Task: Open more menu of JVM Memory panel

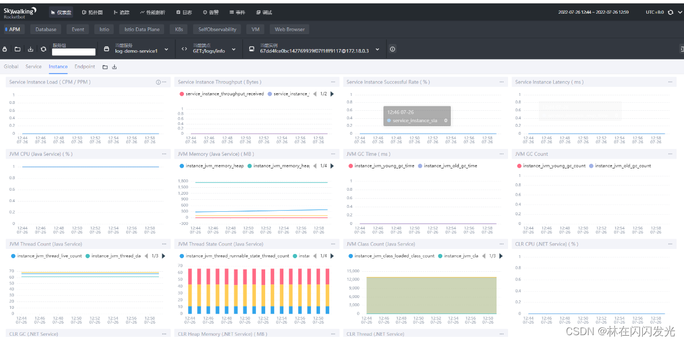Action: pos(333,154)
